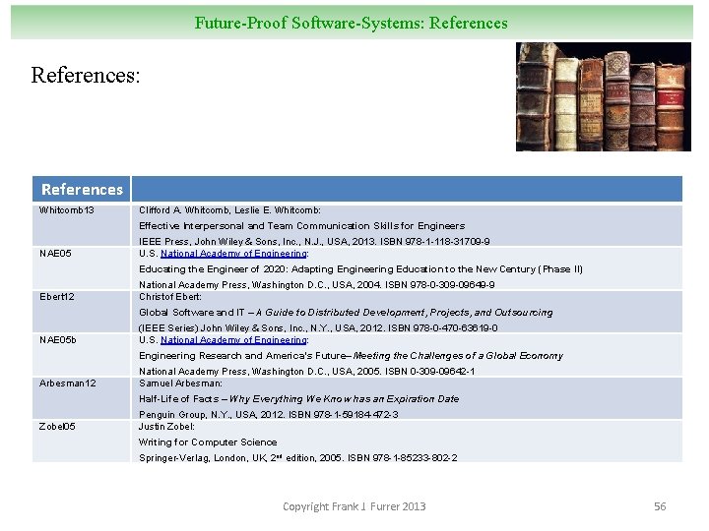
Task: Click title 'Engineering Research and America's Future'
Action: click(351, 356)
